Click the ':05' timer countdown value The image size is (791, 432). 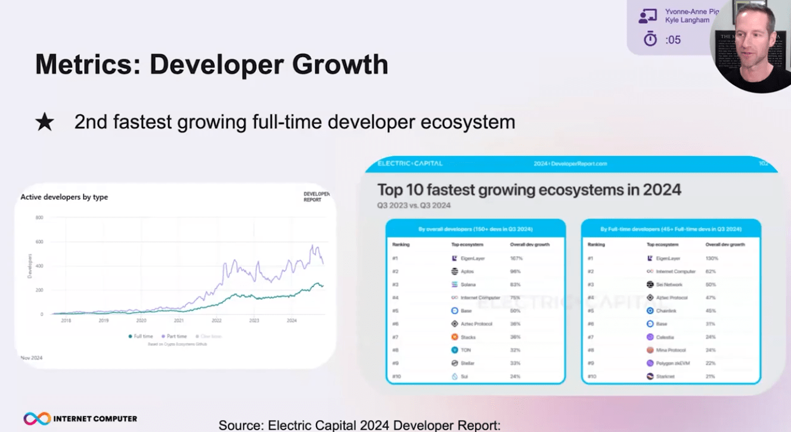coord(673,40)
